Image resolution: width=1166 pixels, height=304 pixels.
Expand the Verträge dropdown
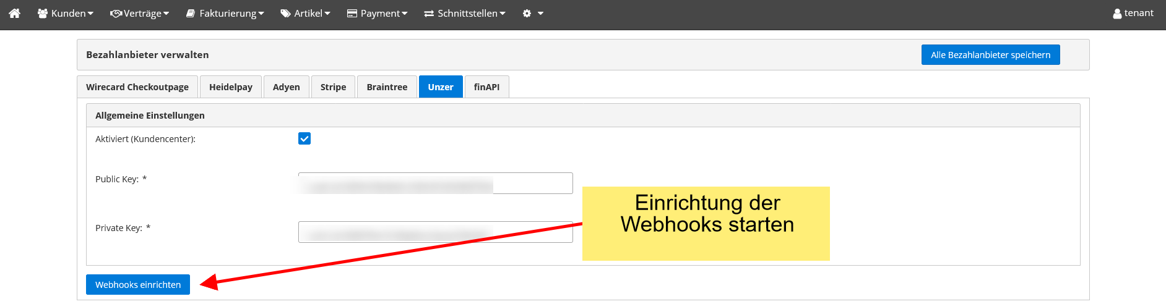click(139, 13)
